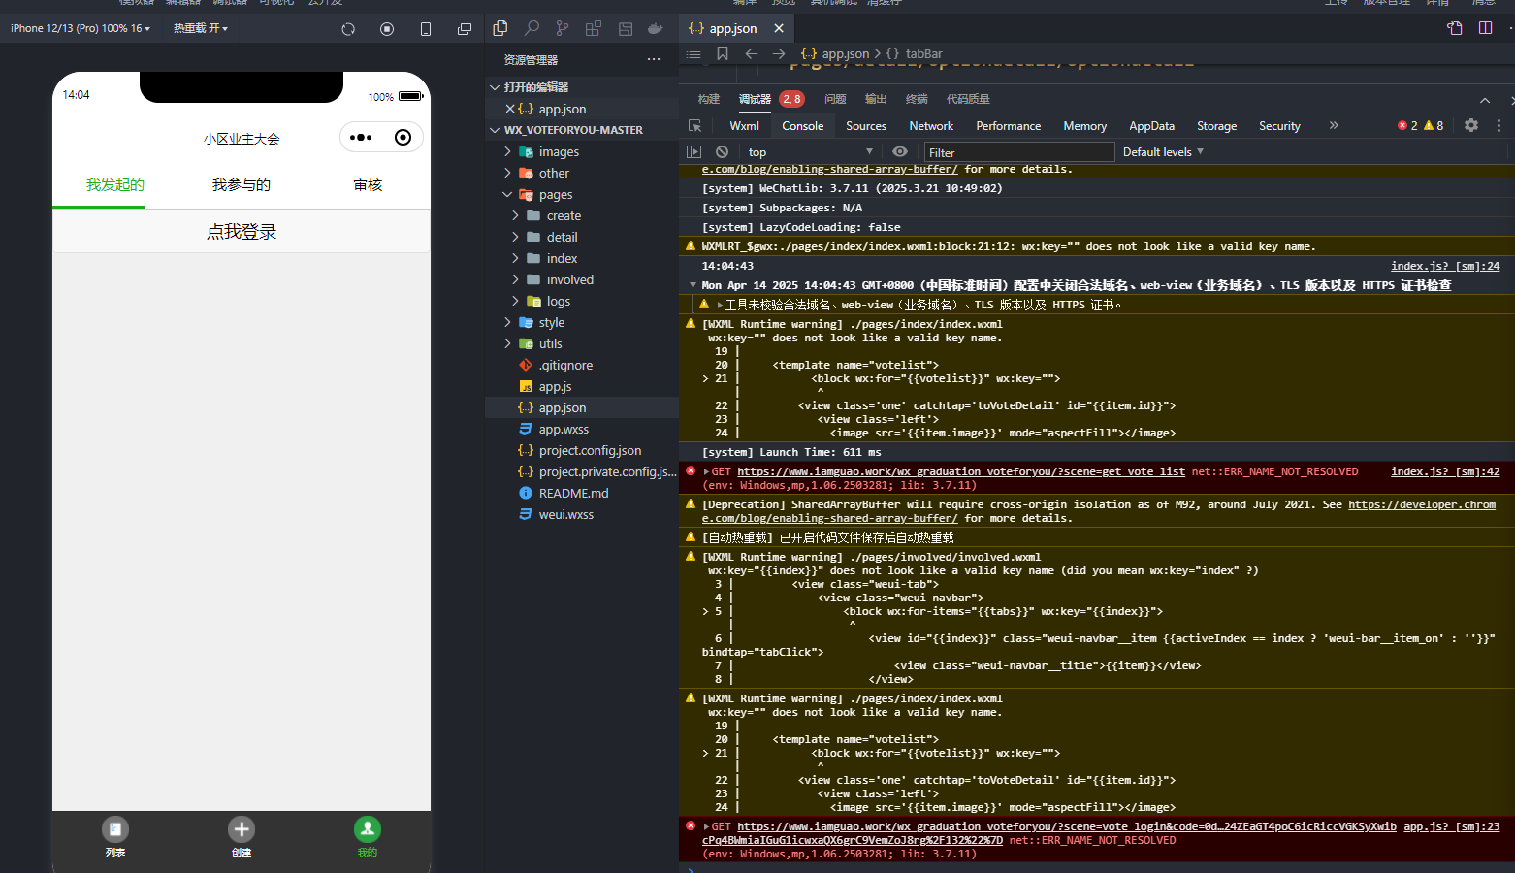
Task: Switch to the Wxml devtools tab
Action: click(x=744, y=126)
